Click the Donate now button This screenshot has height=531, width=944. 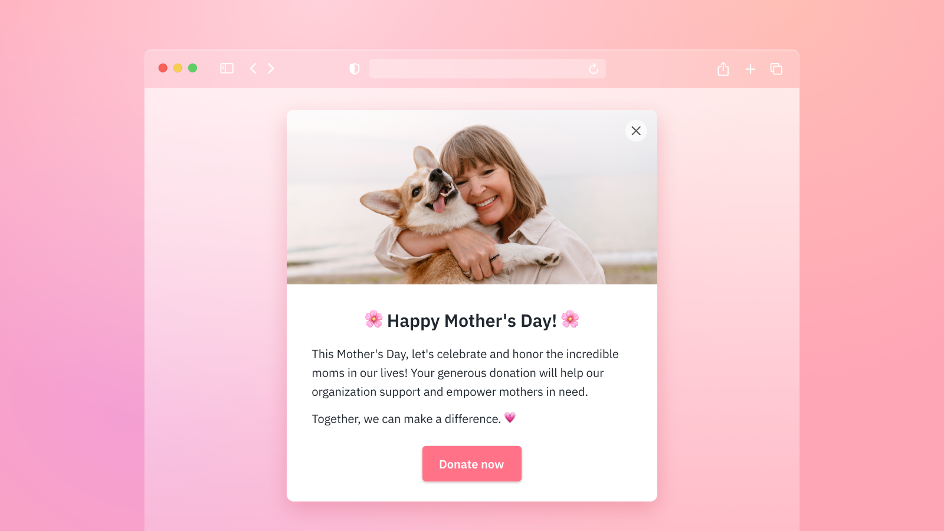[472, 464]
